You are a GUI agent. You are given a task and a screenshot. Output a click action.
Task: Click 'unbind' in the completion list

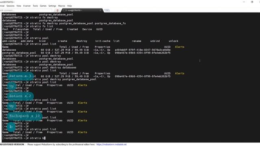155,41
